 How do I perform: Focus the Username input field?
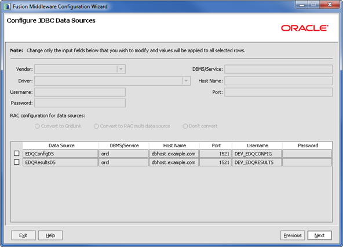[80, 92]
